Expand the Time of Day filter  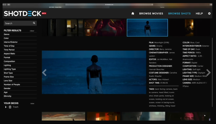click(20, 46)
